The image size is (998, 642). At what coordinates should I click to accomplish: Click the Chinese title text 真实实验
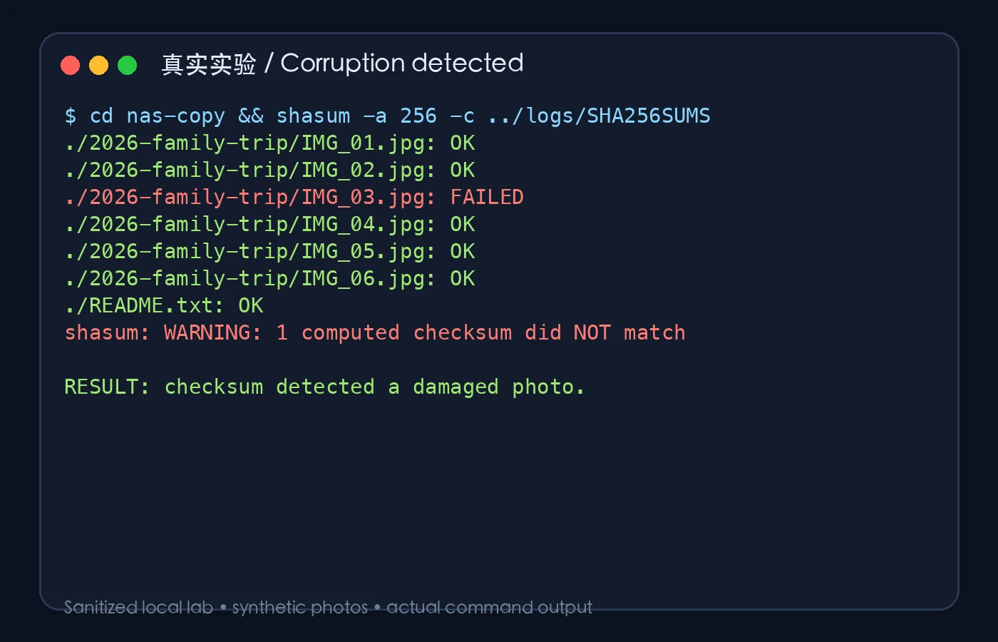[x=209, y=64]
